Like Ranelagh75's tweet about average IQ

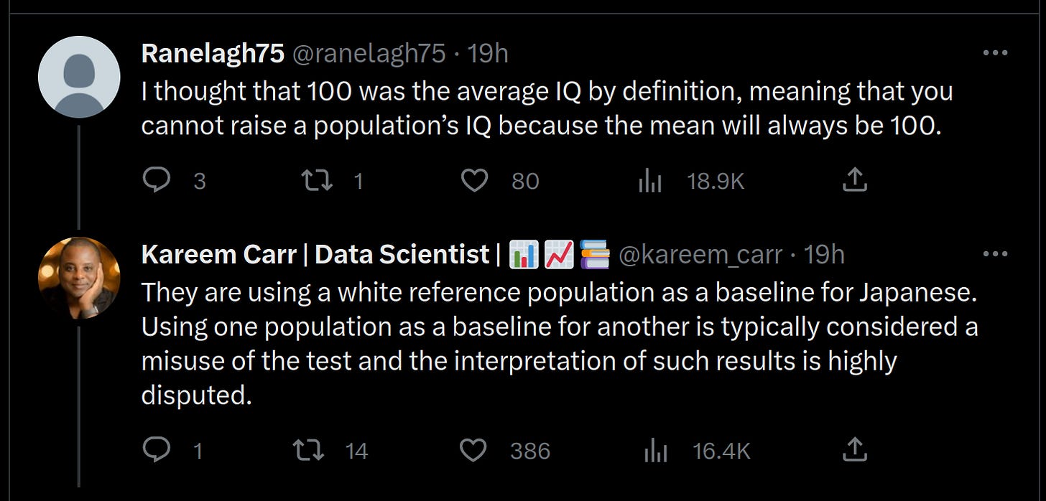click(474, 181)
